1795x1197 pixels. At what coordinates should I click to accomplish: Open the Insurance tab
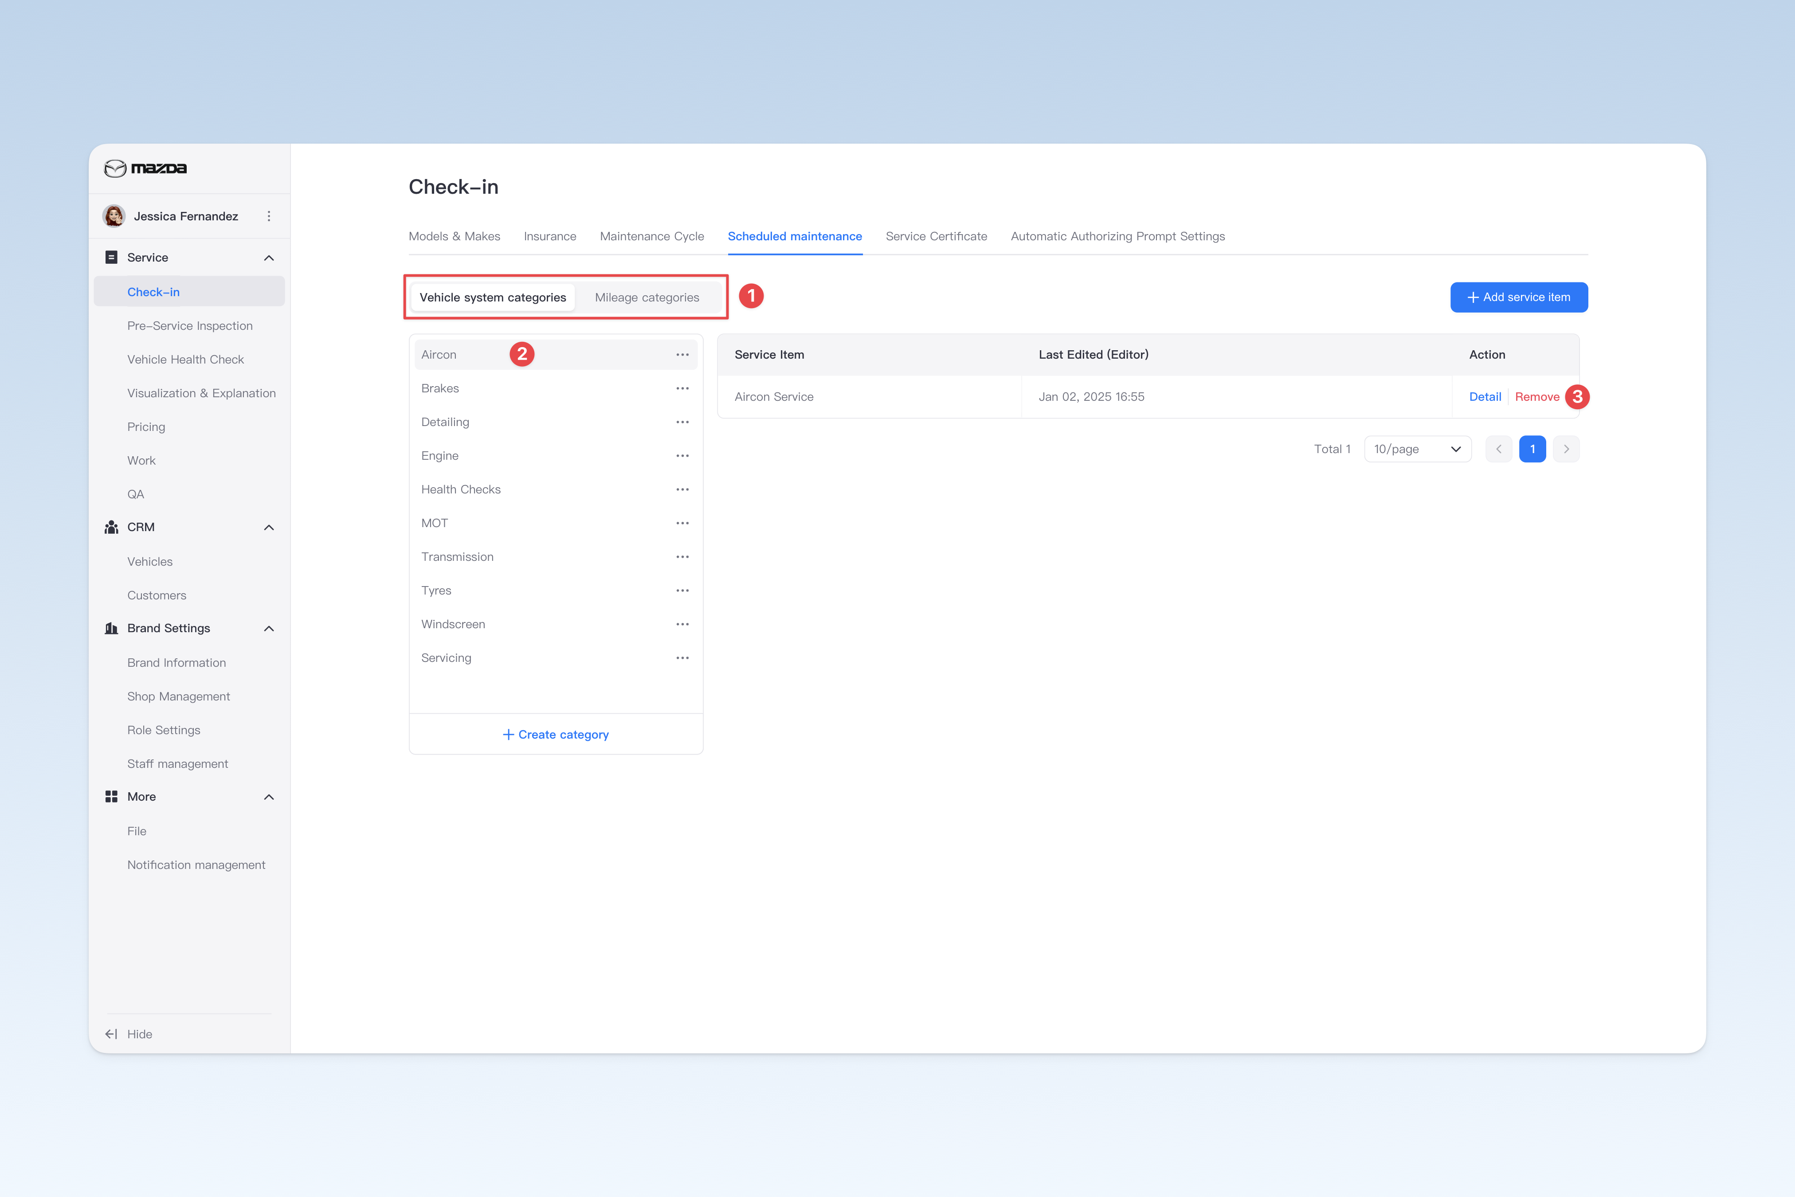tap(550, 237)
